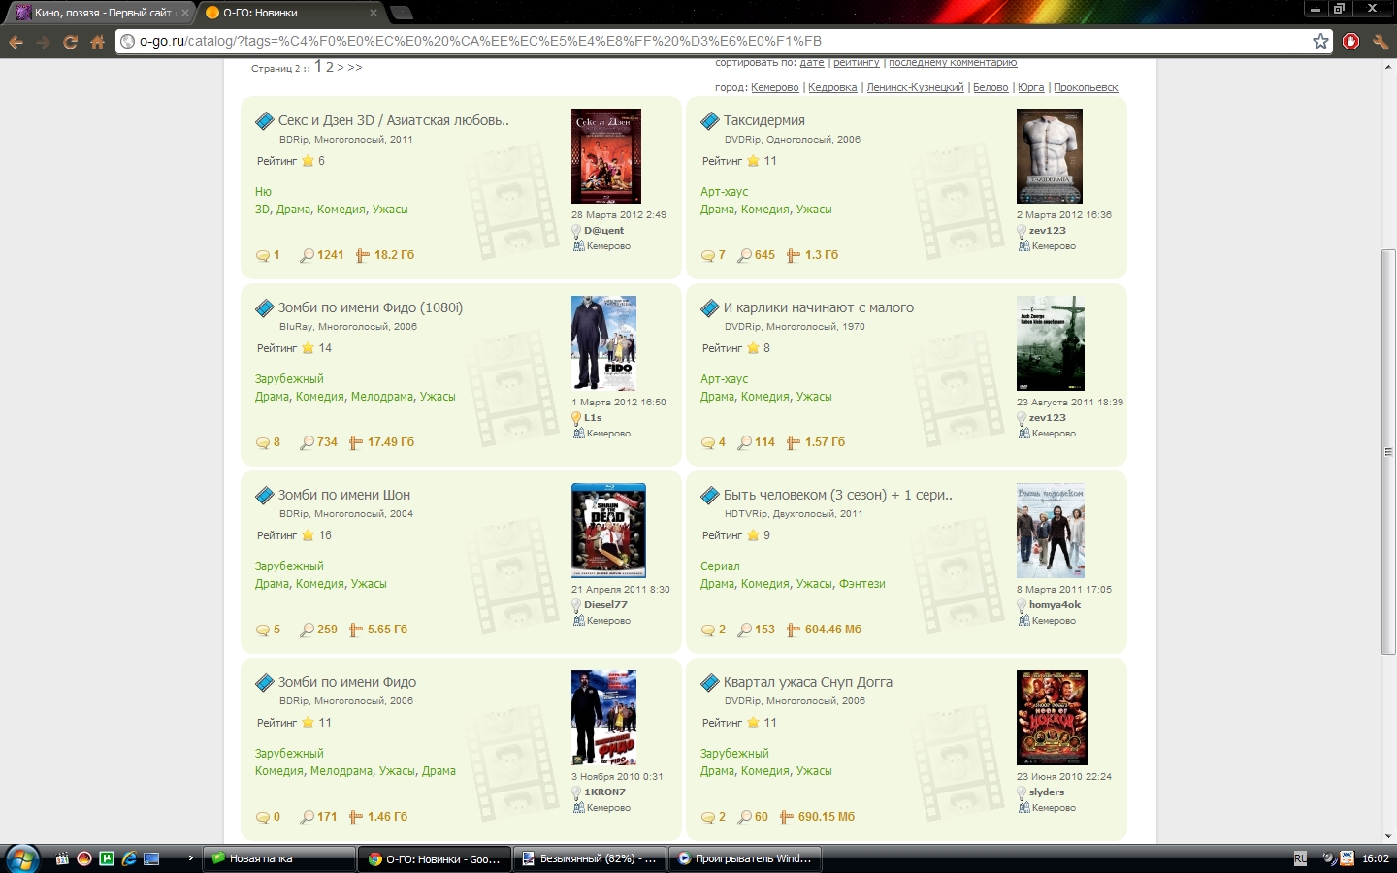Open comments bubble on Таксидермия card
1397x873 pixels.
707,256
